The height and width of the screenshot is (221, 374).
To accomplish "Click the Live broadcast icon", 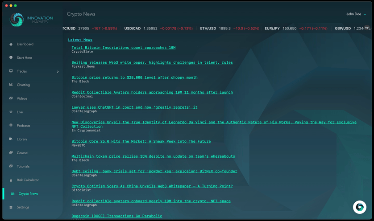I will [11, 112].
